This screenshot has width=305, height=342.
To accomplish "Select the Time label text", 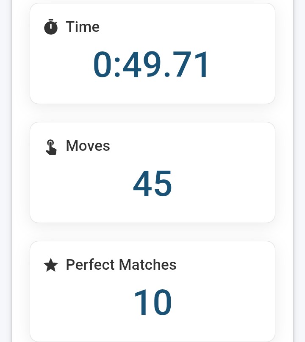I will [83, 27].
